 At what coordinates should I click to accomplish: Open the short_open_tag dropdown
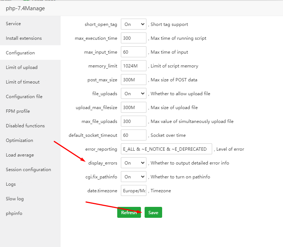coord(133,24)
